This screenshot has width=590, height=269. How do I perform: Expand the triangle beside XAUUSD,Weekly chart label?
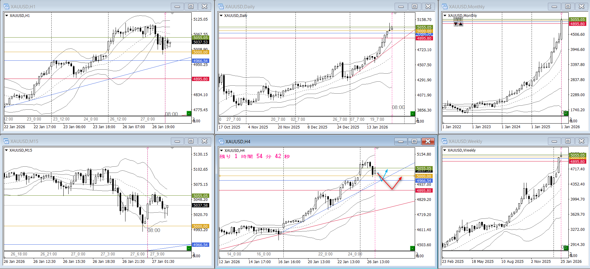point(445,150)
